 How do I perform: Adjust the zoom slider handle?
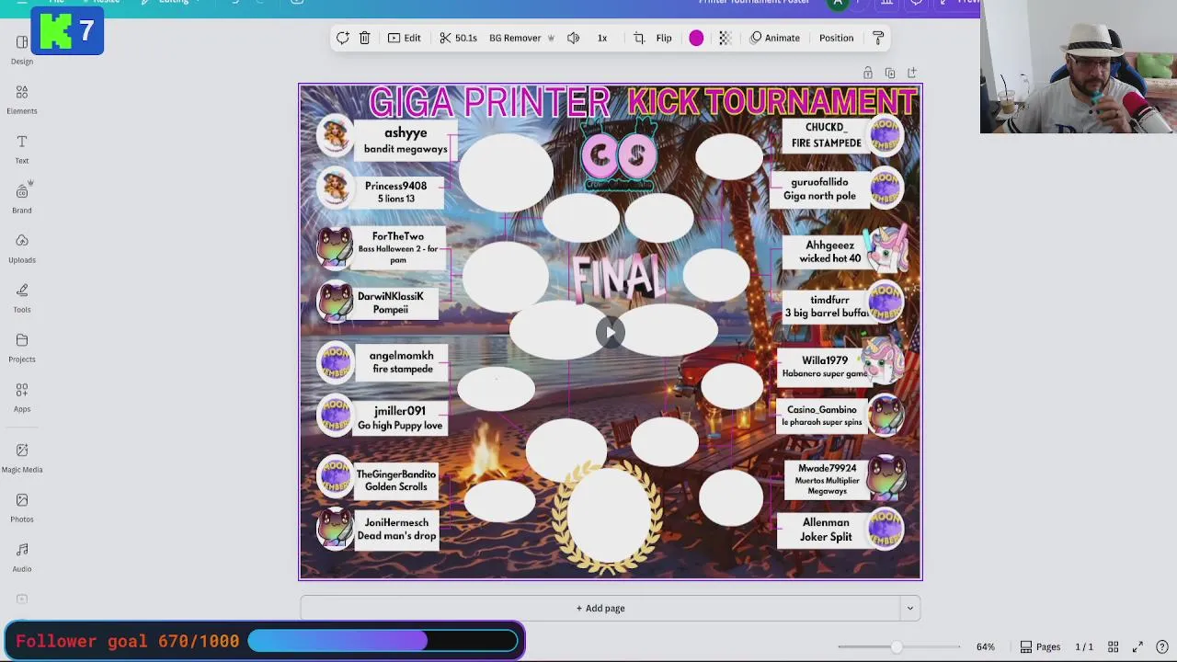tap(897, 647)
